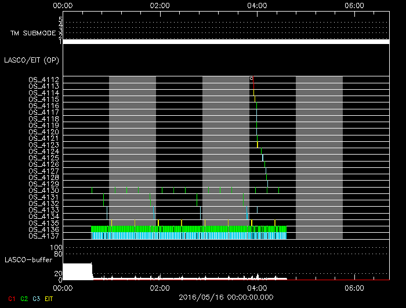Click the 04:00 tick label on top axis
The height and width of the screenshot is (308, 406).
click(x=257, y=5)
